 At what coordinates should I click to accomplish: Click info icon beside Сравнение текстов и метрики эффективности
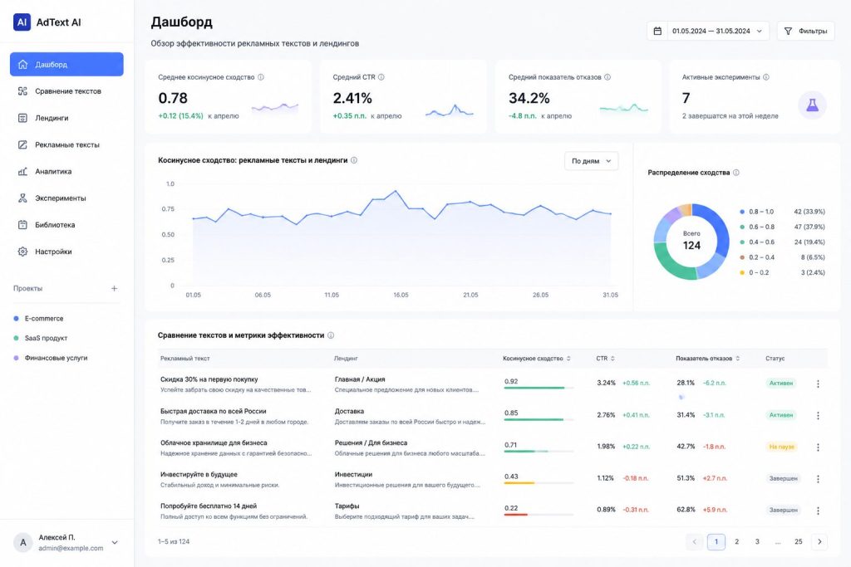pos(331,335)
